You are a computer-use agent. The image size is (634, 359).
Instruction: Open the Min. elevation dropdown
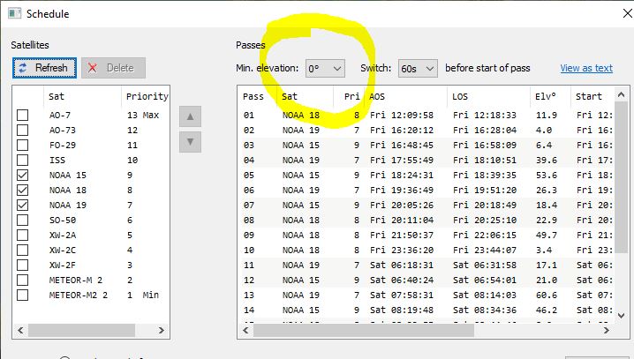(325, 68)
